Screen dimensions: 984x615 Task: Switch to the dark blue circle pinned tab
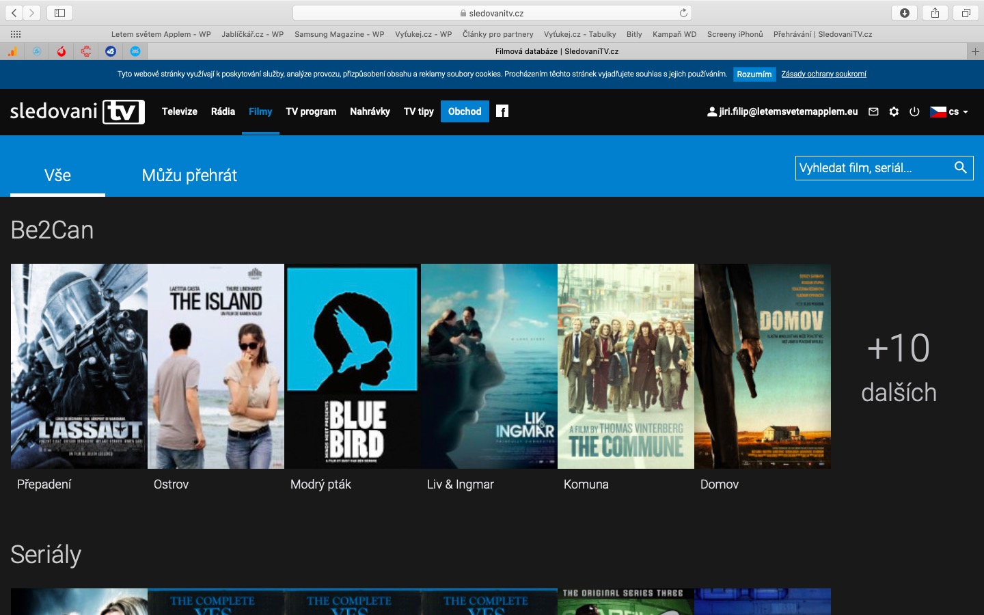(x=111, y=51)
